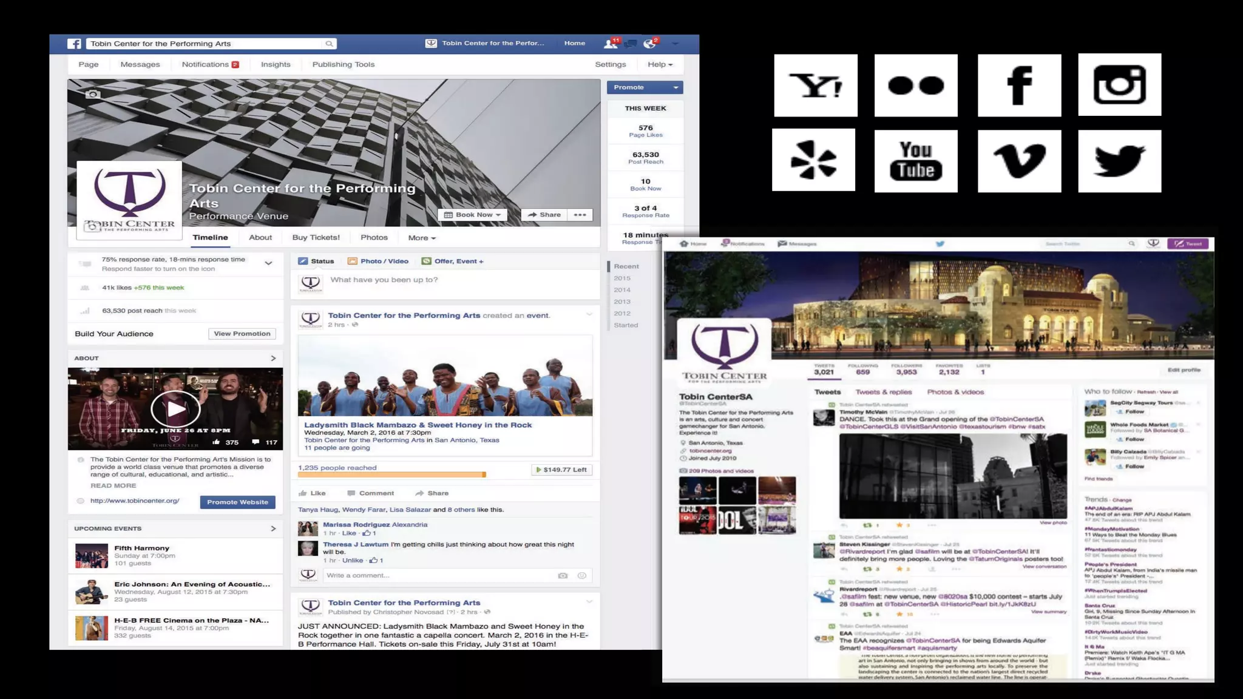The width and height of the screenshot is (1243, 699).
Task: Open the Promote dropdown button
Action: pyautogui.click(x=645, y=87)
